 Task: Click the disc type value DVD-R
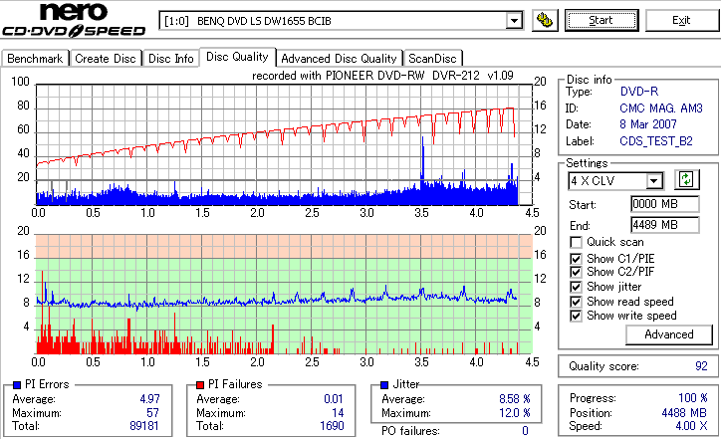639,92
